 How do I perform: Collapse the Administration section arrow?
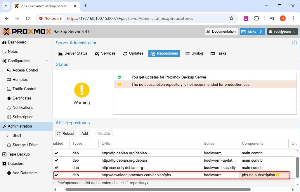[x=47, y=126]
